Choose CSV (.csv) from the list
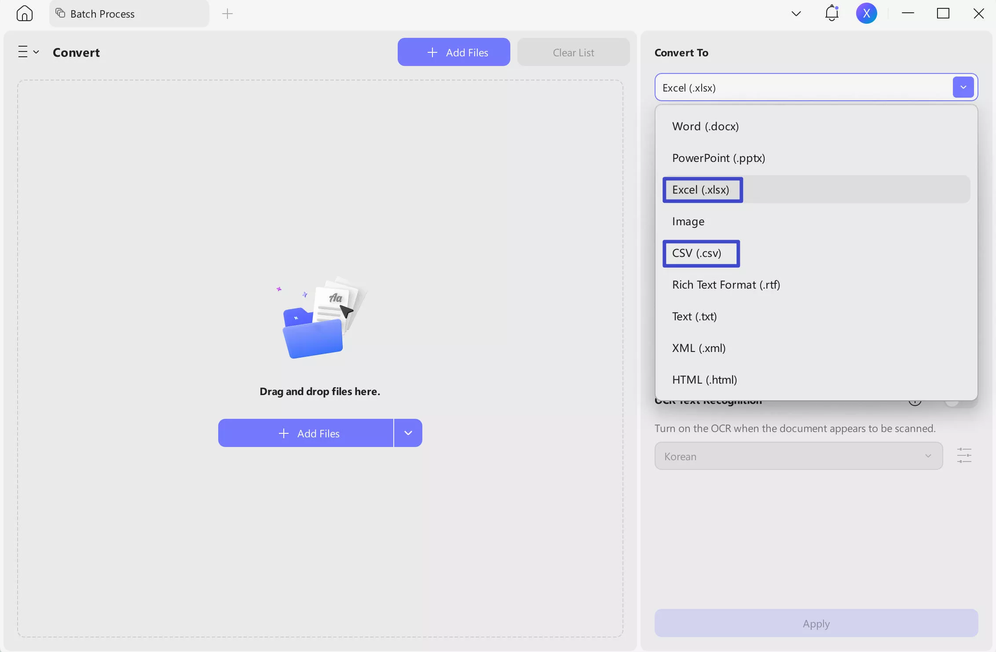This screenshot has width=996, height=652. pyautogui.click(x=697, y=253)
